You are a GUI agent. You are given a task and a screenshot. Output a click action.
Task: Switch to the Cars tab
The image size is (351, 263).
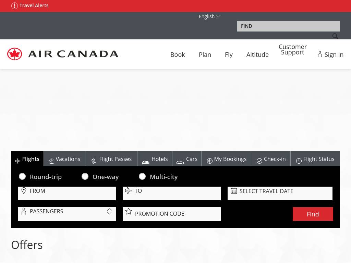click(x=187, y=159)
